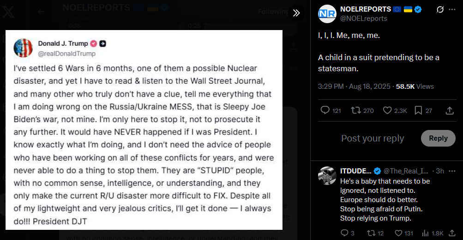Click the Grok icon on NOELREPORTS post
The height and width of the screenshot is (240, 463).
(x=440, y=9)
